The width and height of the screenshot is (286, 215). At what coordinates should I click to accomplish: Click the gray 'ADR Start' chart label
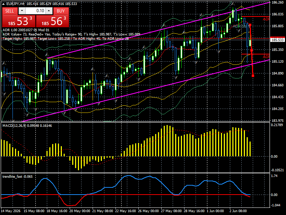coord(241,26)
